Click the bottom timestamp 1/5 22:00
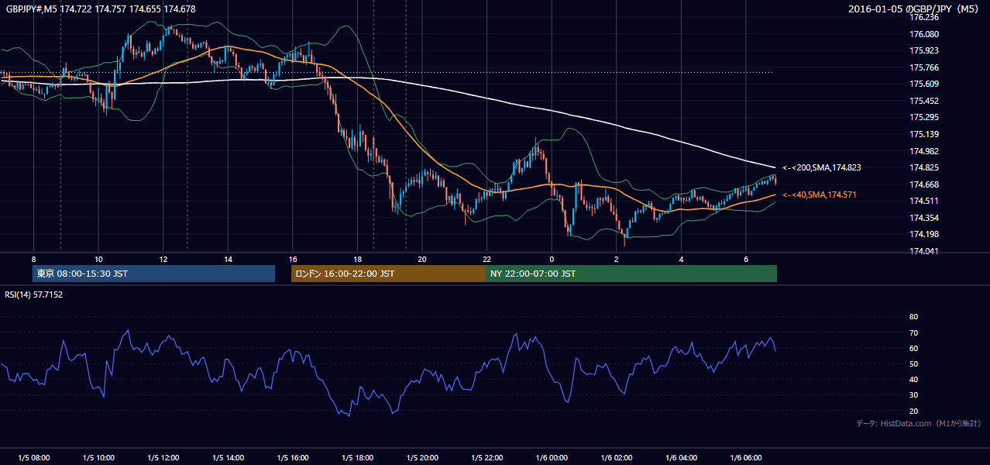Screen dimensions: 990x465 (486, 458)
